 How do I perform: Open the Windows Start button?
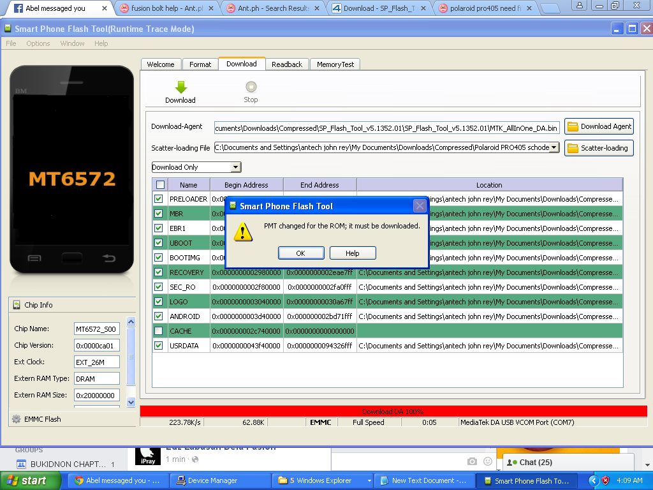tap(31, 481)
